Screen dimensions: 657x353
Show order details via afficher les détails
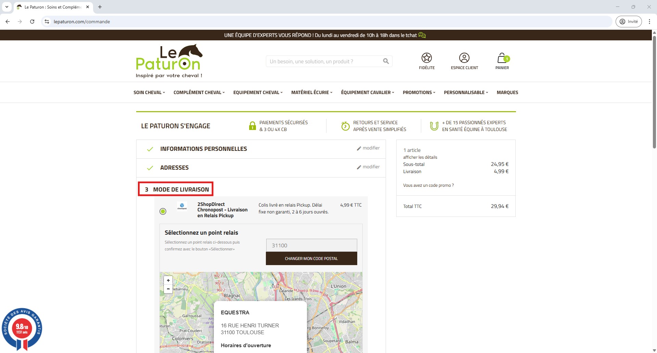click(x=420, y=157)
